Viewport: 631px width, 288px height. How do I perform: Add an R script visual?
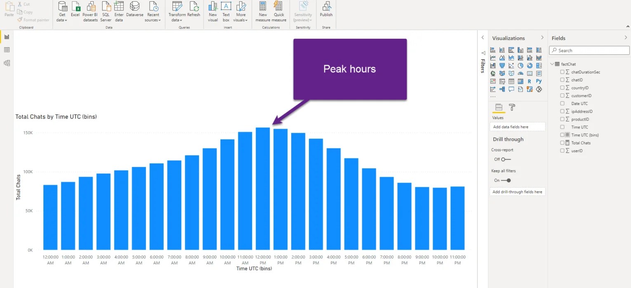click(530, 81)
